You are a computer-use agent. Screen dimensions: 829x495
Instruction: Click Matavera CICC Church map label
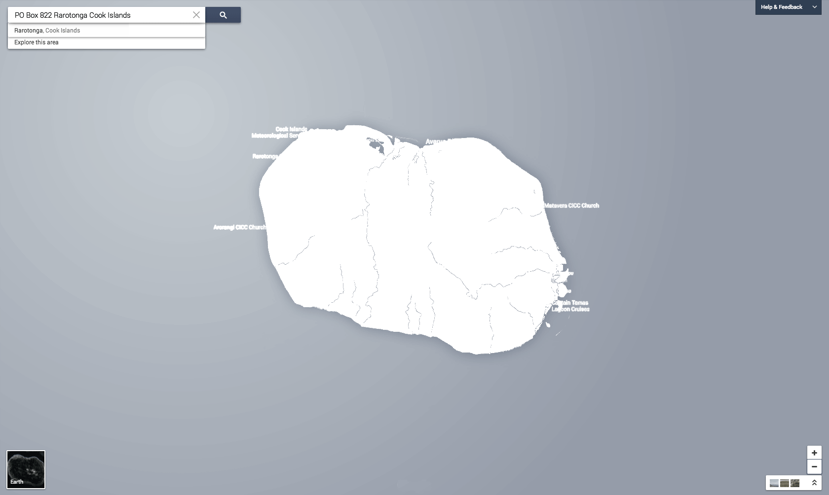[x=571, y=206]
